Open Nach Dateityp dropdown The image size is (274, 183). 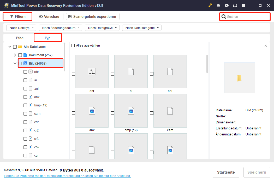pyautogui.click(x=21, y=28)
